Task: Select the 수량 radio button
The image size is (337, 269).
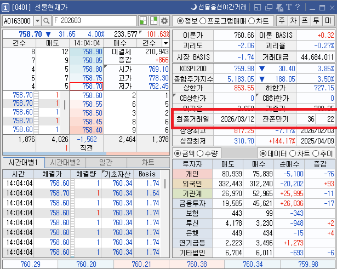Action: (x=200, y=153)
